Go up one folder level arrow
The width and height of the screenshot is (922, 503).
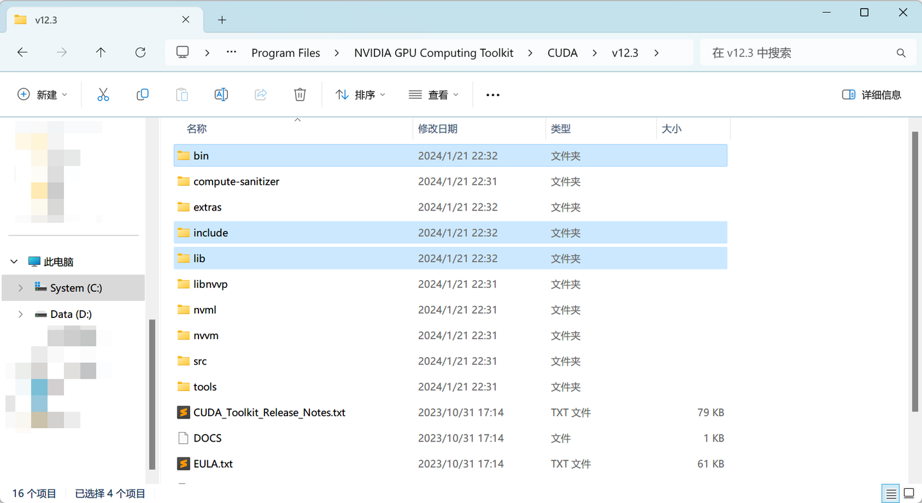pyautogui.click(x=101, y=52)
